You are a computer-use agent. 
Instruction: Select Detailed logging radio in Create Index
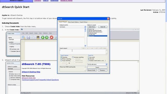10,51
